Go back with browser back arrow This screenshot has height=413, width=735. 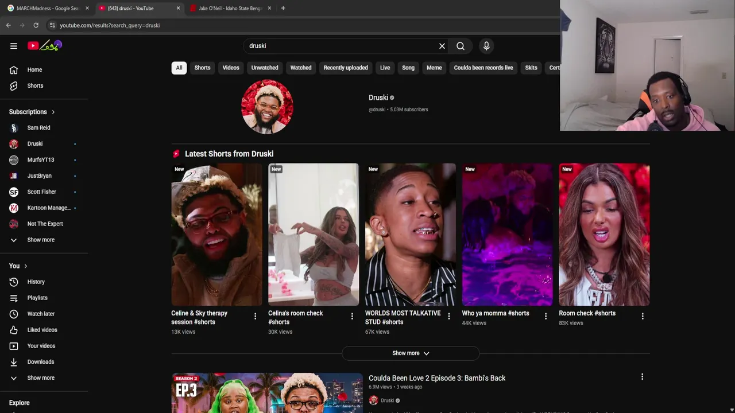pos(8,25)
